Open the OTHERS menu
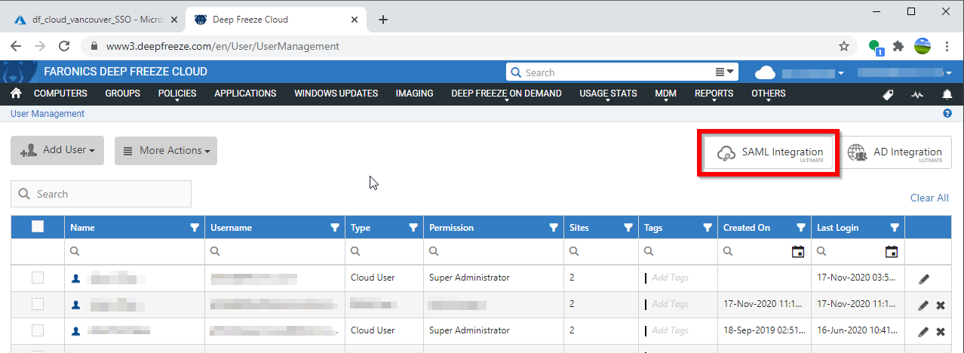This screenshot has height=353, width=964. pos(769,94)
